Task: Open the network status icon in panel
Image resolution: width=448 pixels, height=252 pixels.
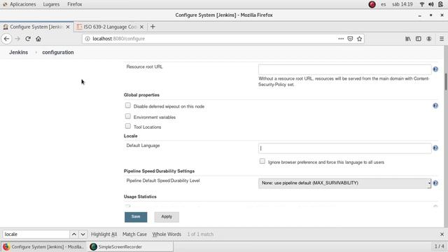Action: 421,4
